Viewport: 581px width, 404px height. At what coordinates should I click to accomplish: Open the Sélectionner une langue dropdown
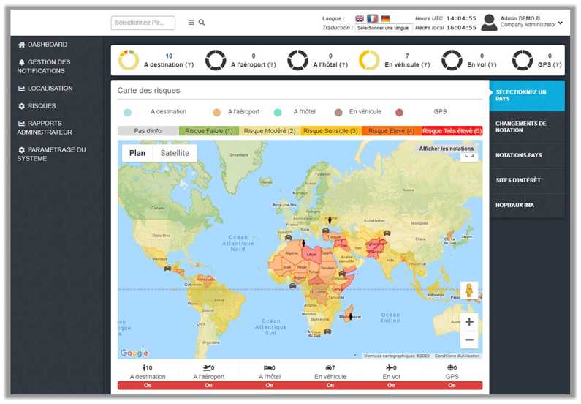pyautogui.click(x=384, y=28)
